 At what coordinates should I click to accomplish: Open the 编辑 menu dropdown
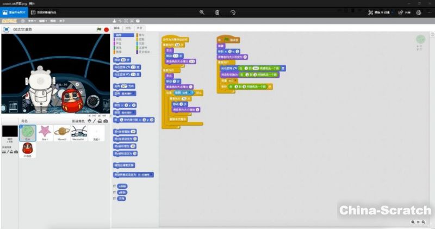pos(43,21)
